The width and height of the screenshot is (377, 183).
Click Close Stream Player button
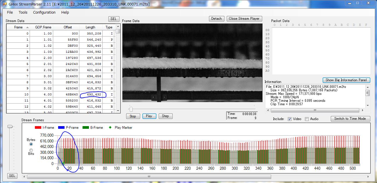click(x=244, y=19)
